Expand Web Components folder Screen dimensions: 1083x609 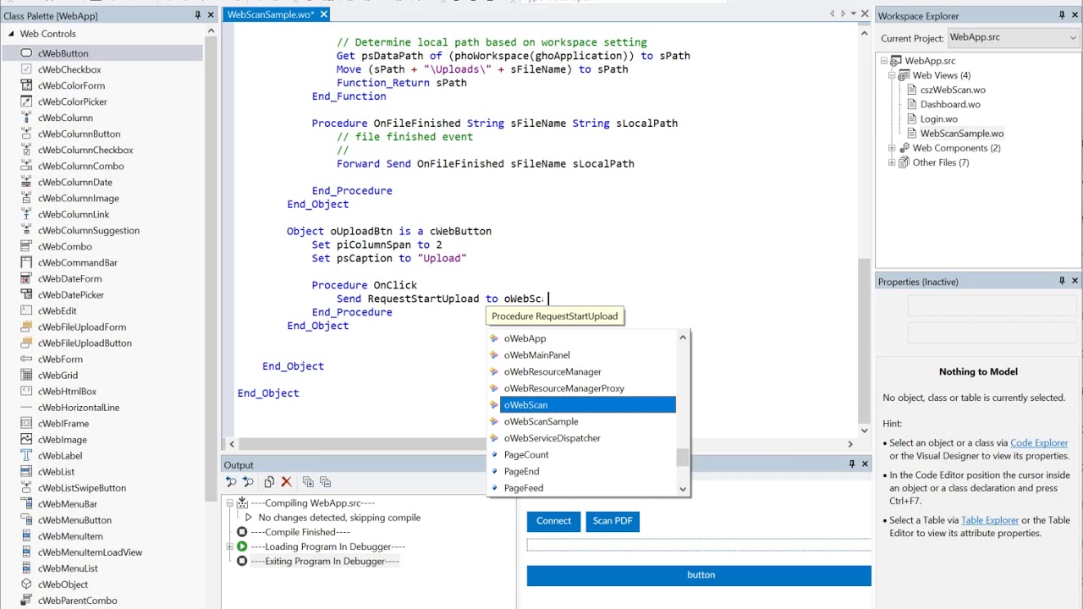pyautogui.click(x=892, y=148)
